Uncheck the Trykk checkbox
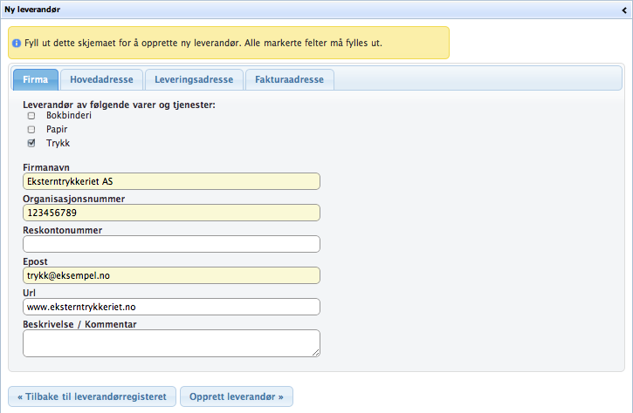633x413 pixels. [31, 143]
